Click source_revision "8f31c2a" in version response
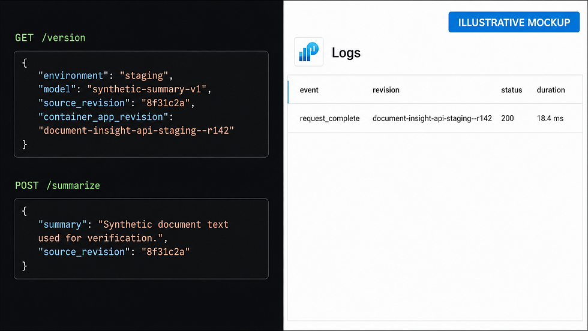 [166, 103]
